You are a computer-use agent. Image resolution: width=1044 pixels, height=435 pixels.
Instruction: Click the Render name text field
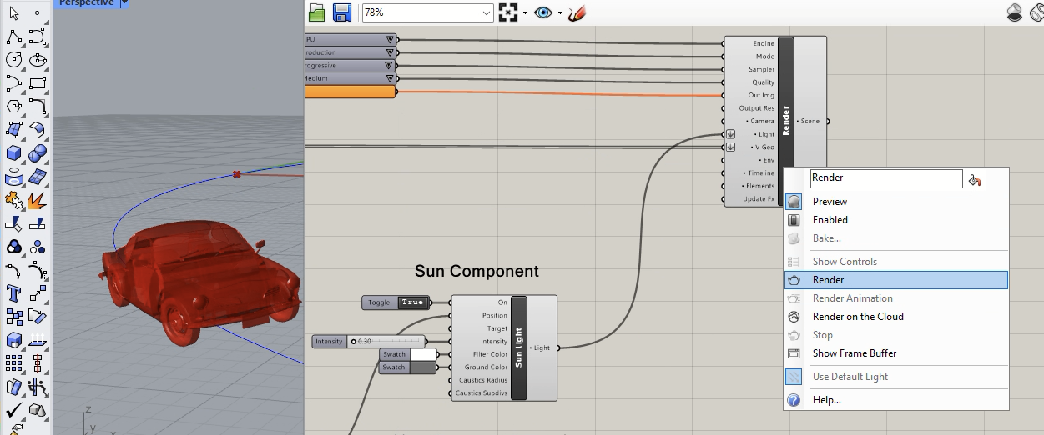pos(886,178)
